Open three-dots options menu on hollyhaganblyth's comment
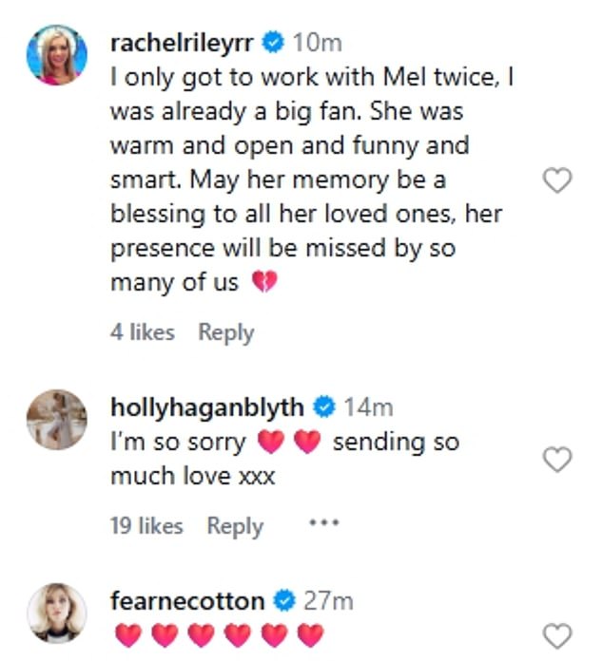Screen dimensions: 603x661 323,523
